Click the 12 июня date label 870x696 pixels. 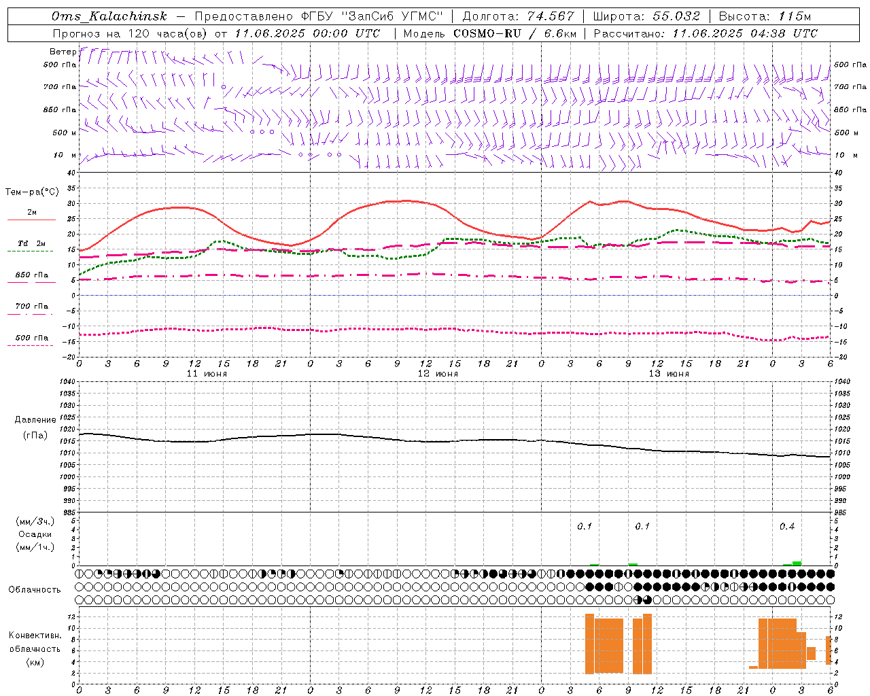[x=438, y=374]
